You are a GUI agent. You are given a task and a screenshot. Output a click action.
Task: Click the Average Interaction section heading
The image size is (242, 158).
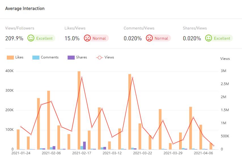25,9
